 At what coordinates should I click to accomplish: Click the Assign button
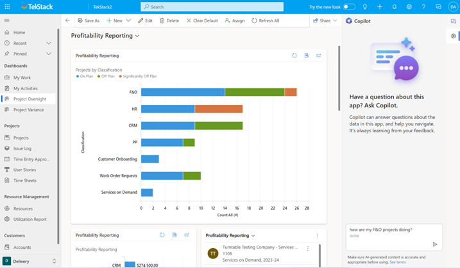click(235, 20)
